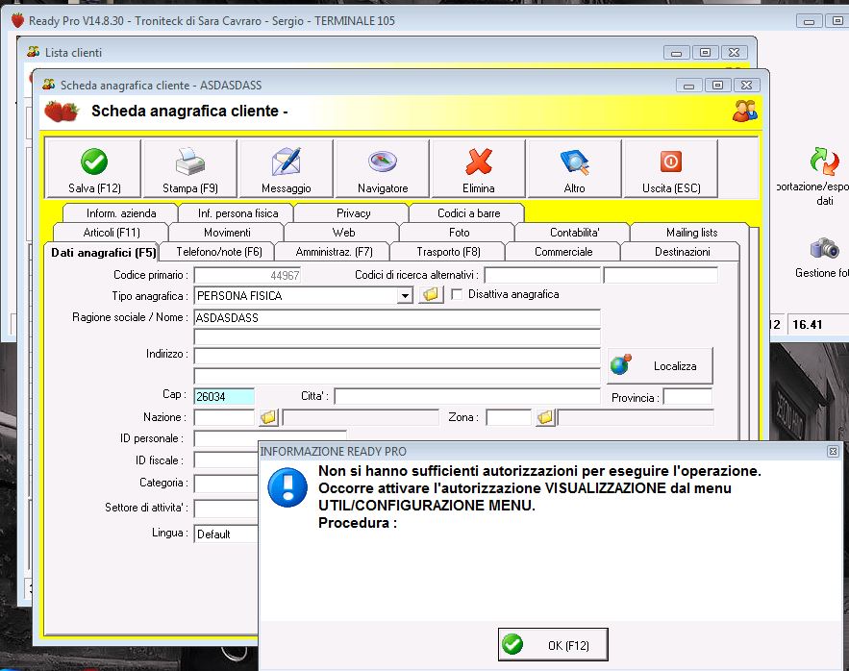Print using Stampa (F9) button
This screenshot has width=849, height=671.
point(190,168)
